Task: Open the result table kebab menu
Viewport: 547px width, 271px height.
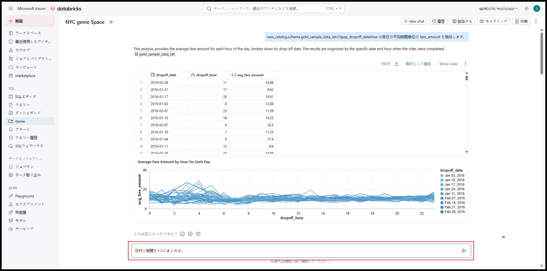Action: (465, 64)
